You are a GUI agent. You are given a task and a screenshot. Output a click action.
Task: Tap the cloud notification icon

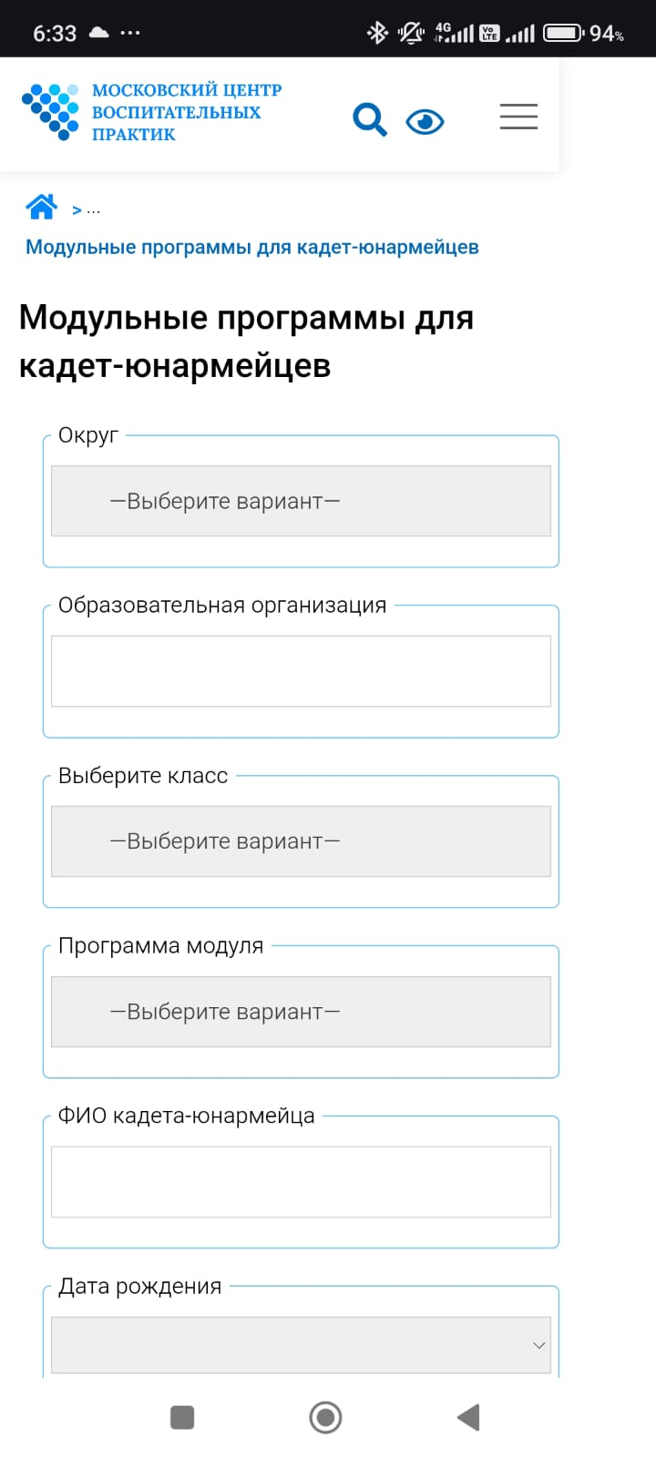pos(98,33)
